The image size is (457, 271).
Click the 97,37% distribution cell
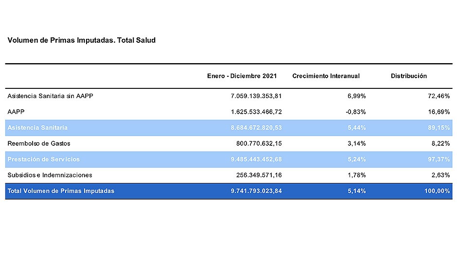439,159
